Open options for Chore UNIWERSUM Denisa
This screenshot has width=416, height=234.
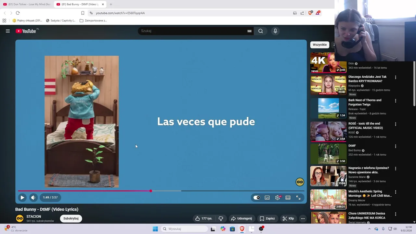tap(396, 214)
